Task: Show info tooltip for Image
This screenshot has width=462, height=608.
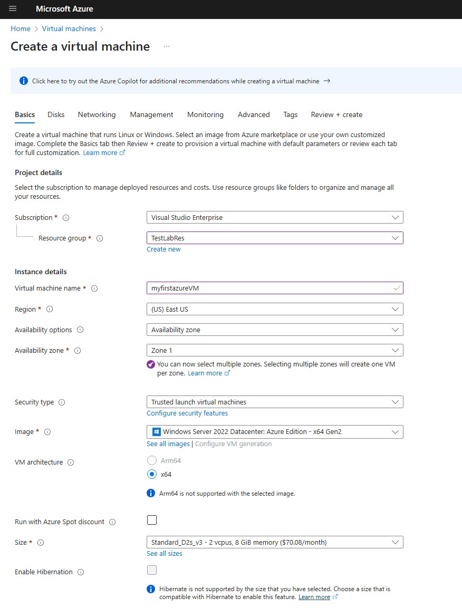Action: click(47, 432)
